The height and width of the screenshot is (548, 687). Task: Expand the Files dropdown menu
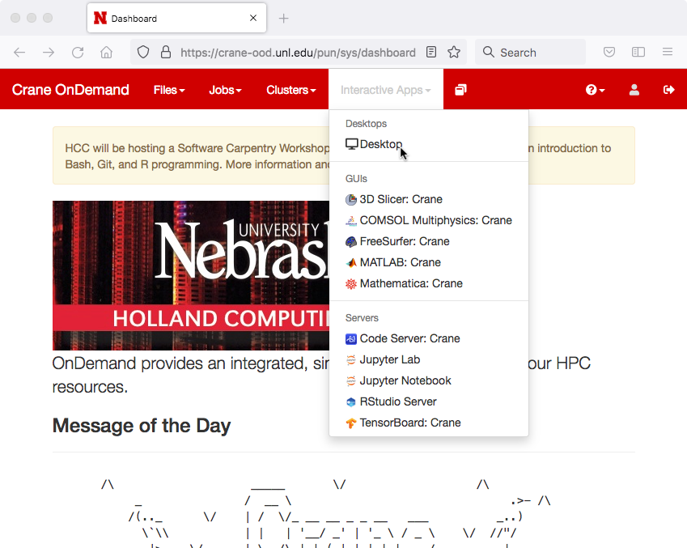coord(169,90)
